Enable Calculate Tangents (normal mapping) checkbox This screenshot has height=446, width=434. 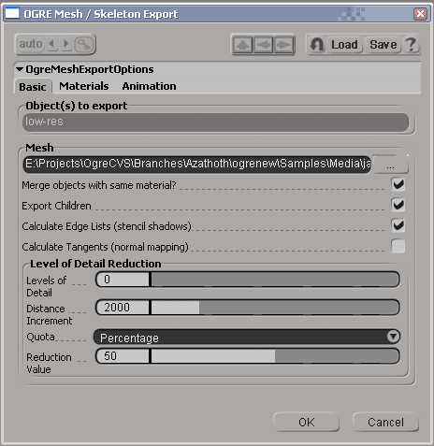[398, 246]
